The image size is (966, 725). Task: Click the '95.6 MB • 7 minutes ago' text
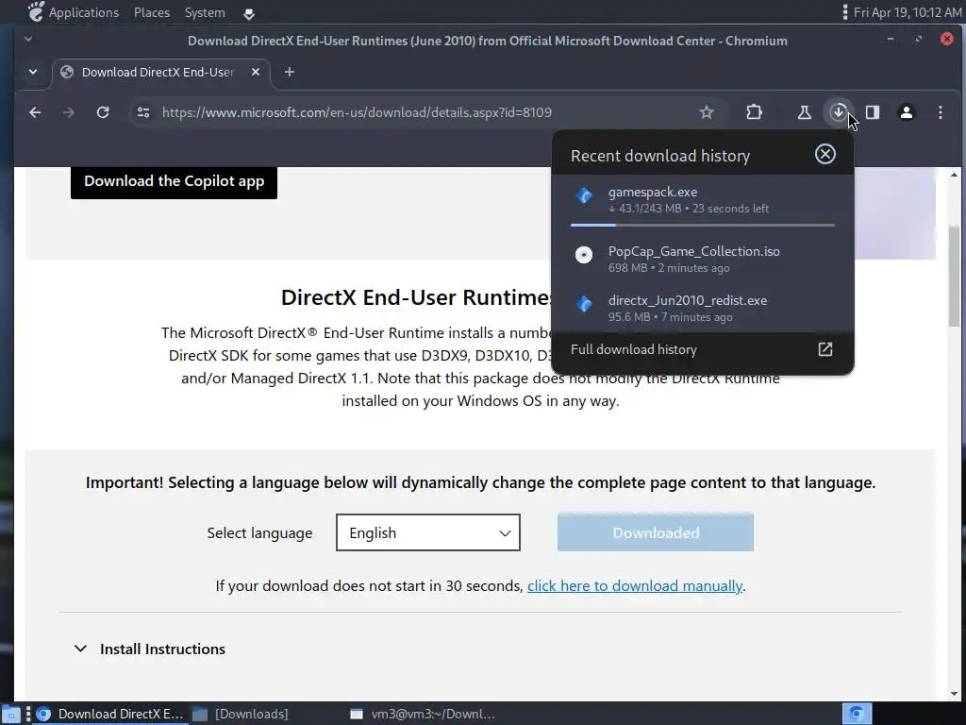[x=671, y=317]
